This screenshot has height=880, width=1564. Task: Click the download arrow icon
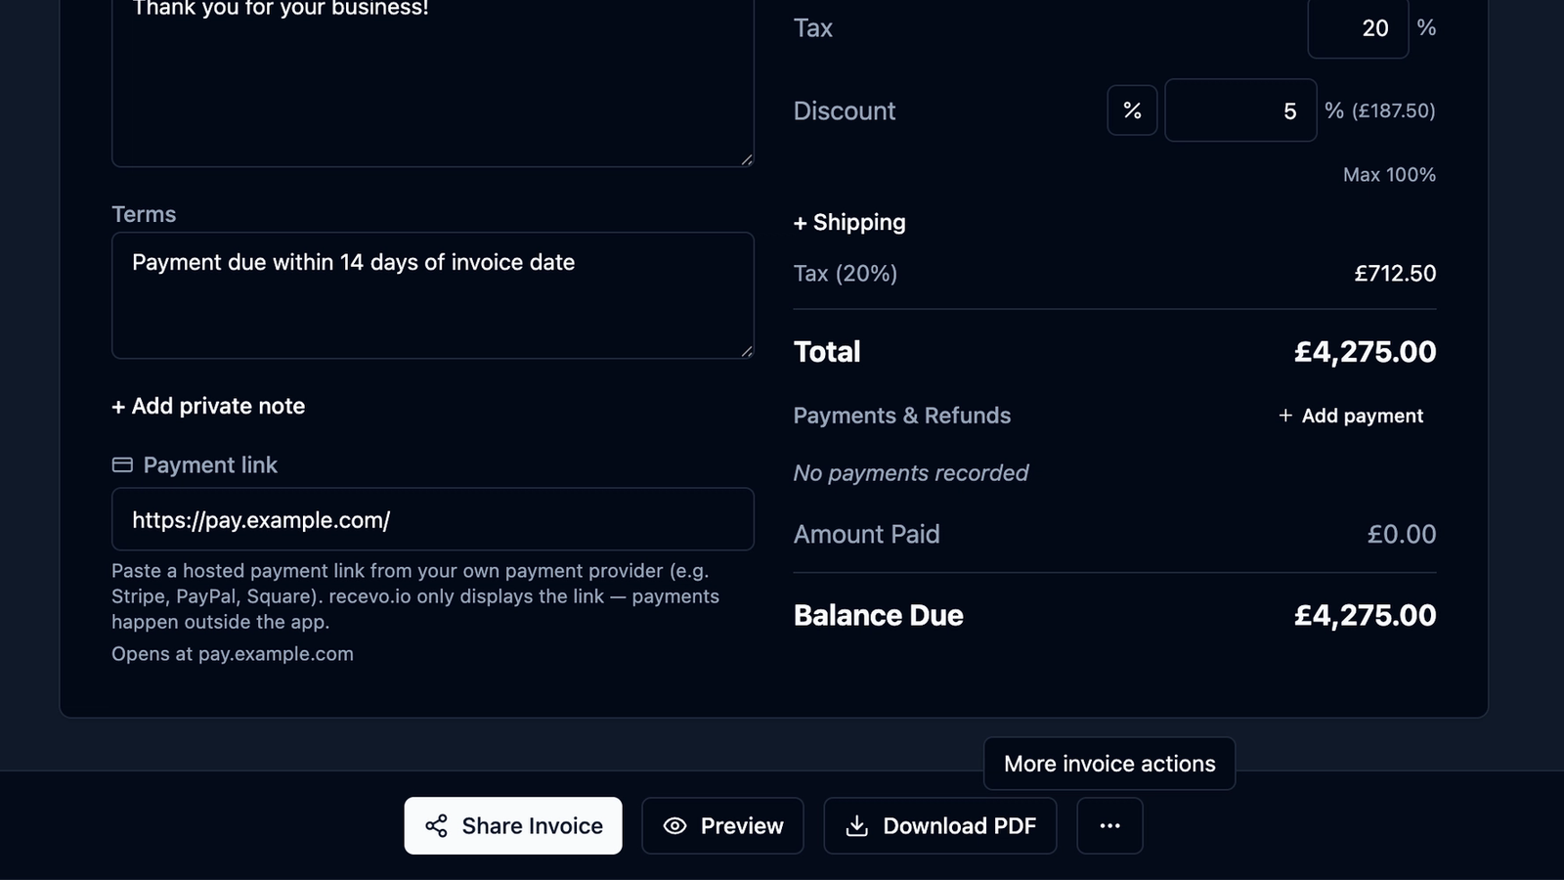point(856,826)
